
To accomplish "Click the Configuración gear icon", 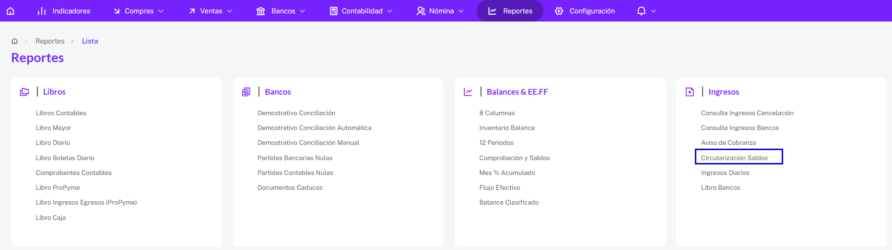I will pyautogui.click(x=559, y=11).
